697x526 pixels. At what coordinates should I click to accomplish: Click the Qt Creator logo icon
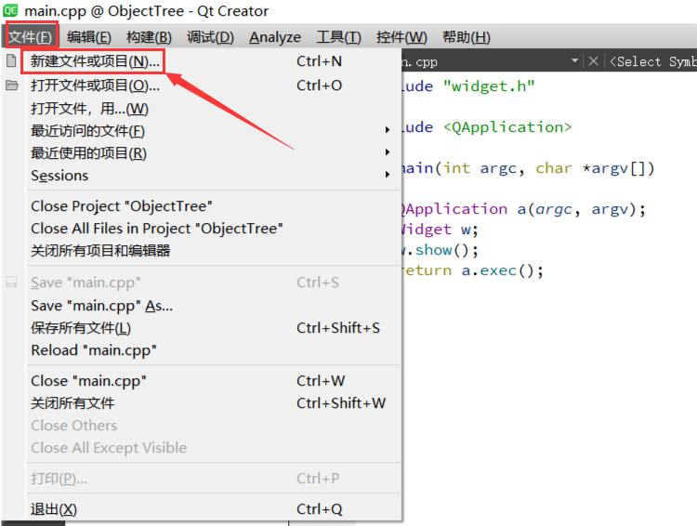point(10,10)
